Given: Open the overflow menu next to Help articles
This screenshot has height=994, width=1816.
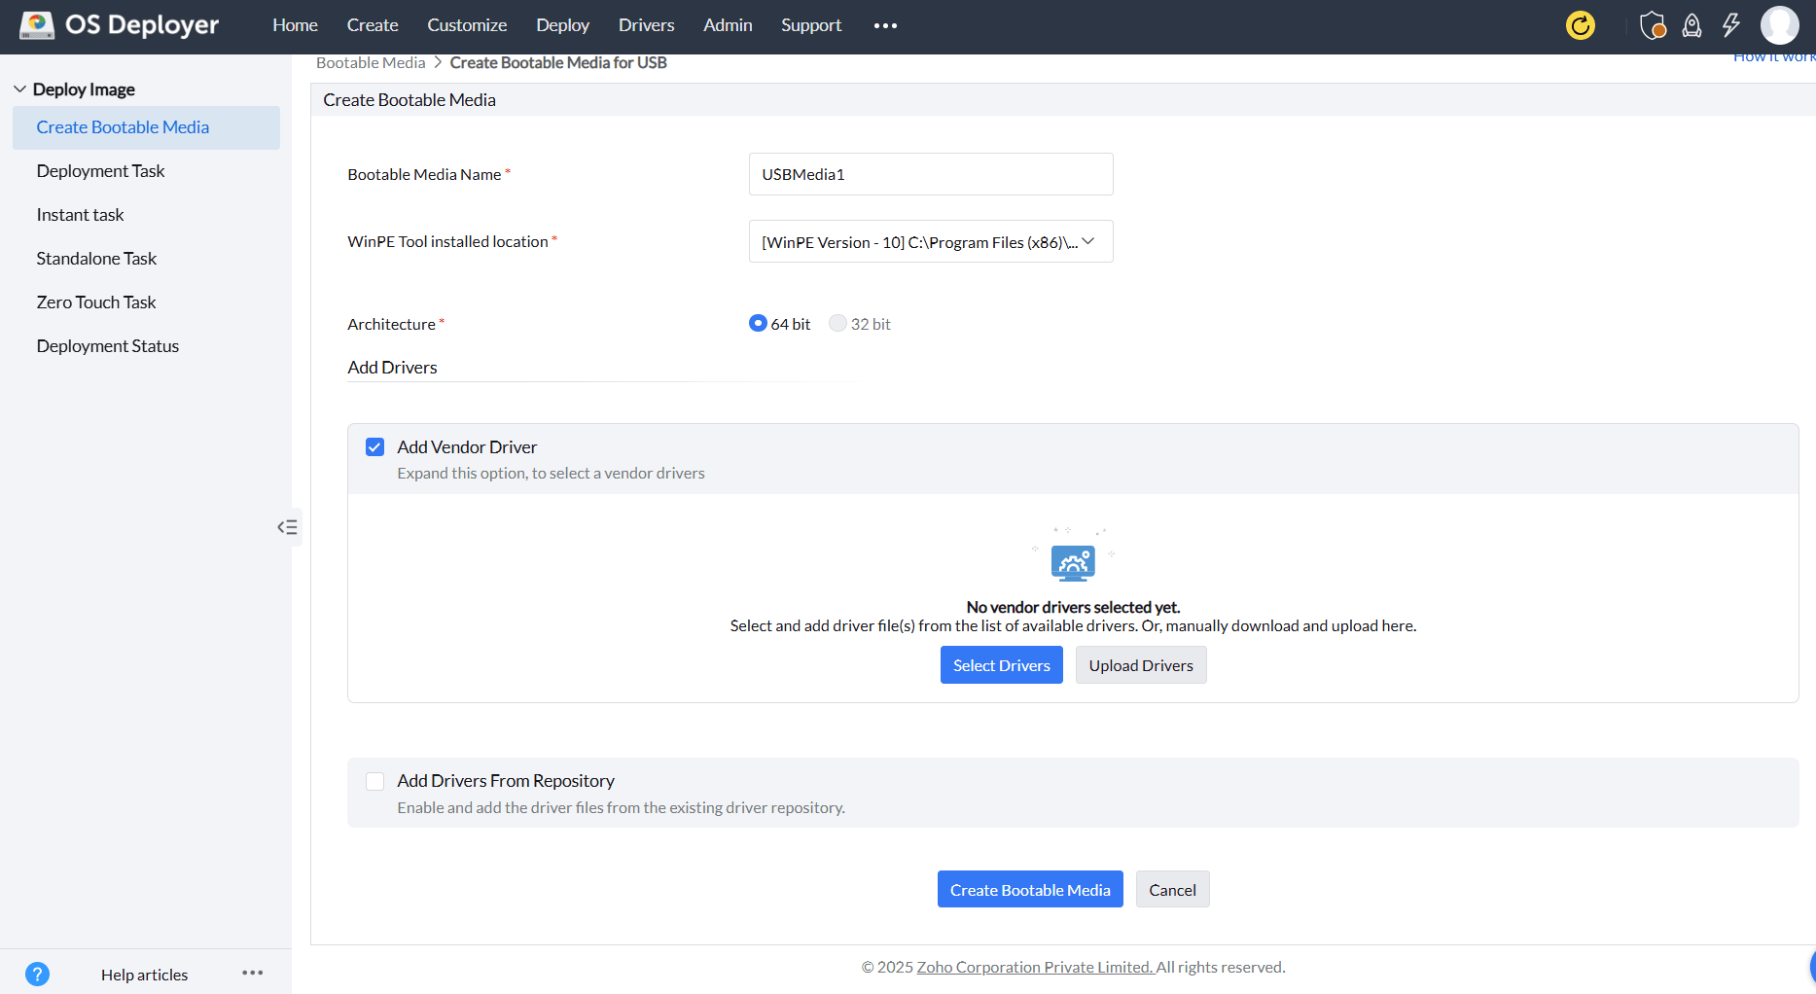Looking at the screenshot, I should click(x=252, y=973).
